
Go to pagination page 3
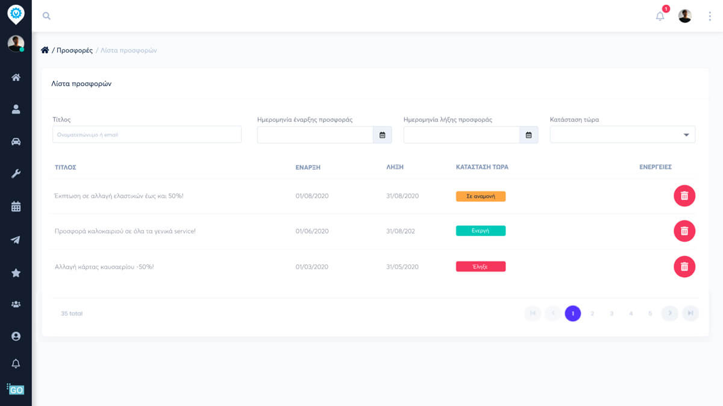pyautogui.click(x=612, y=313)
